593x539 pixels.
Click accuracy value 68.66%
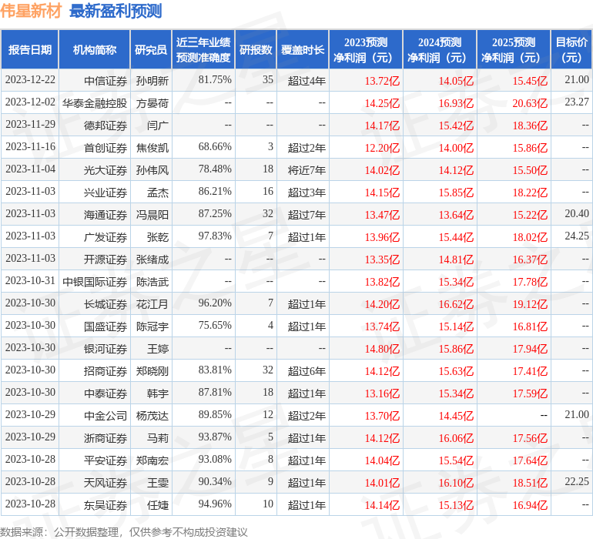click(x=215, y=147)
